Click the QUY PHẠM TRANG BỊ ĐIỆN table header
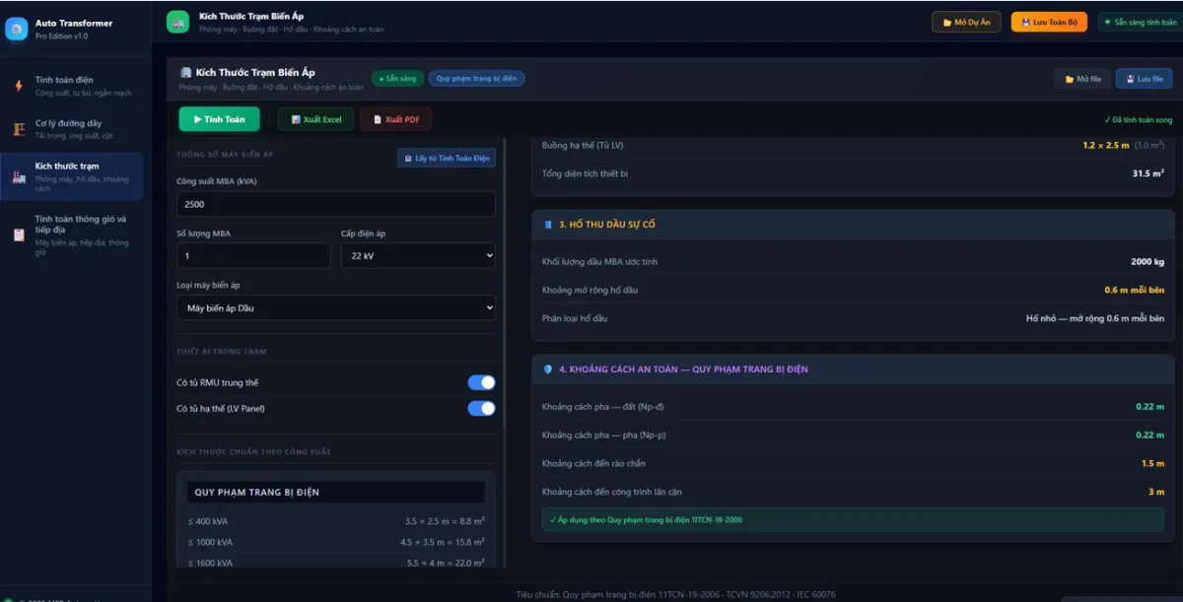The image size is (1183, 602). [x=336, y=492]
